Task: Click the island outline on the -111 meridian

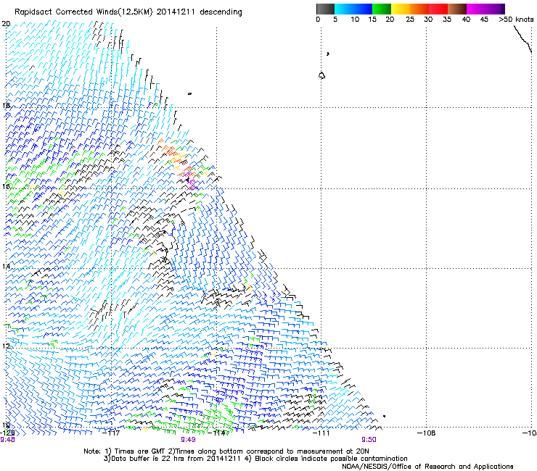Action: (x=321, y=75)
